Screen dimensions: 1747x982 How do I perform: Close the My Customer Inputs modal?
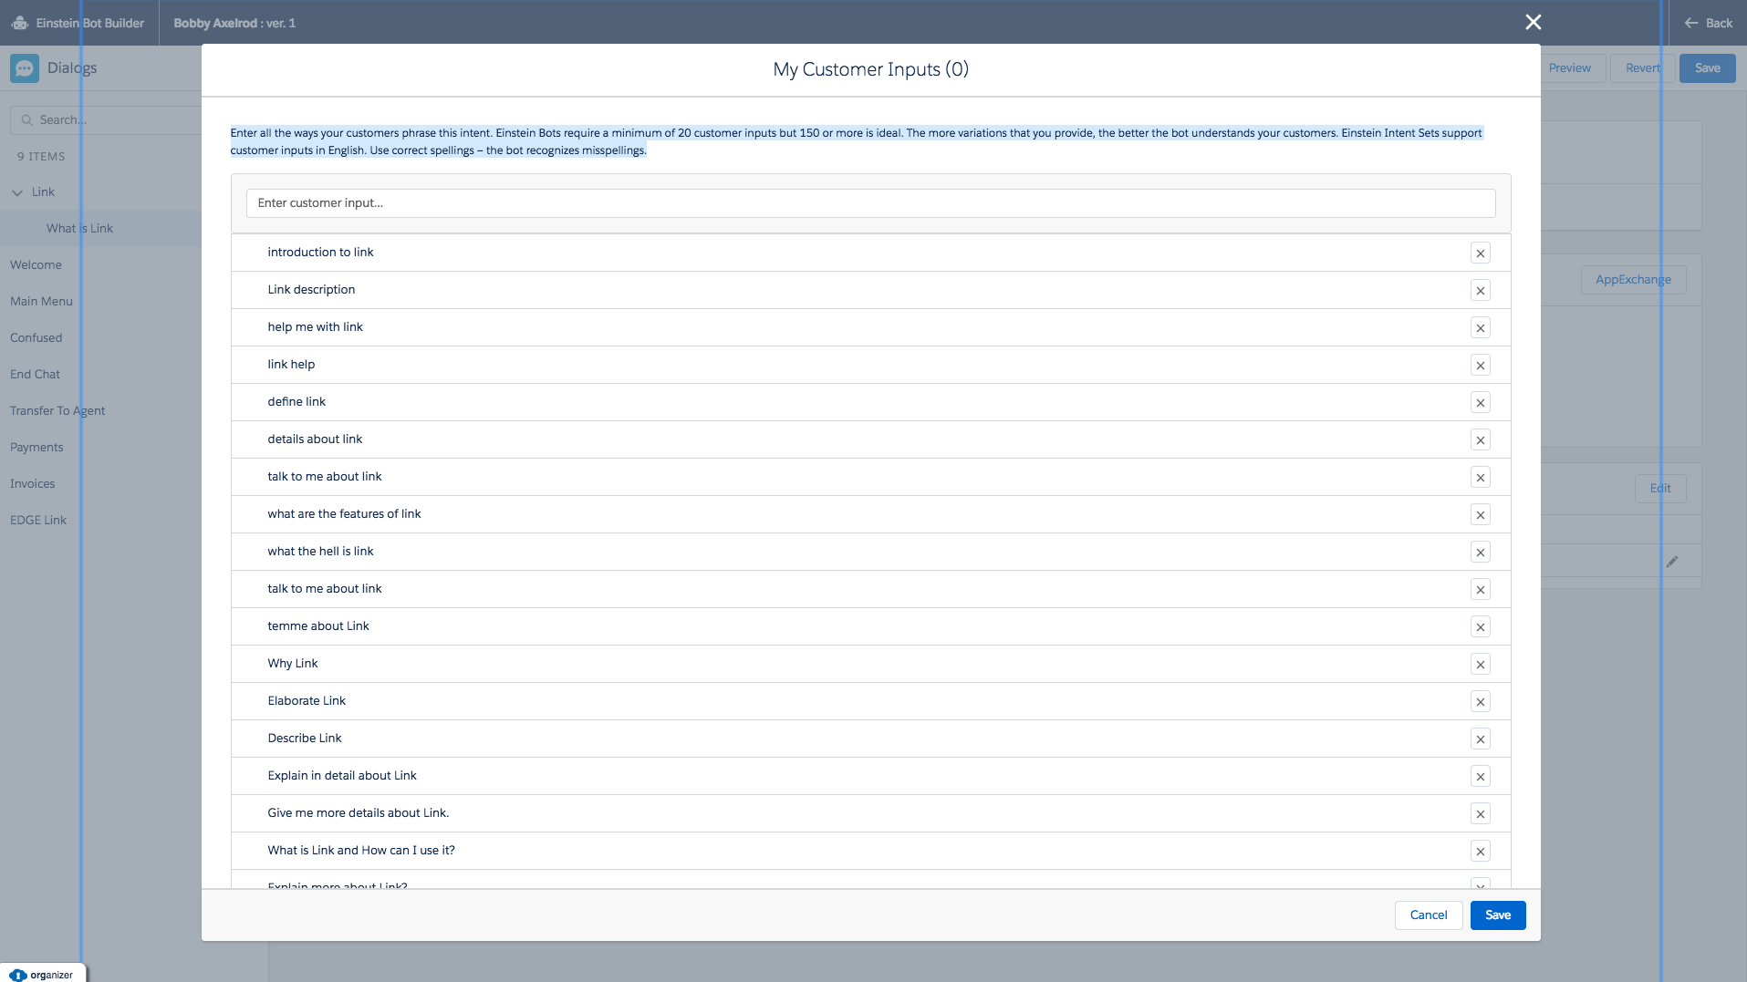pyautogui.click(x=1533, y=22)
